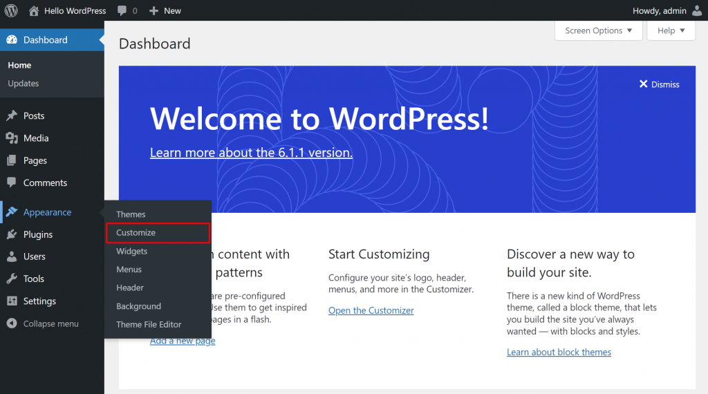Select Customize in Appearance submenu

coord(136,233)
